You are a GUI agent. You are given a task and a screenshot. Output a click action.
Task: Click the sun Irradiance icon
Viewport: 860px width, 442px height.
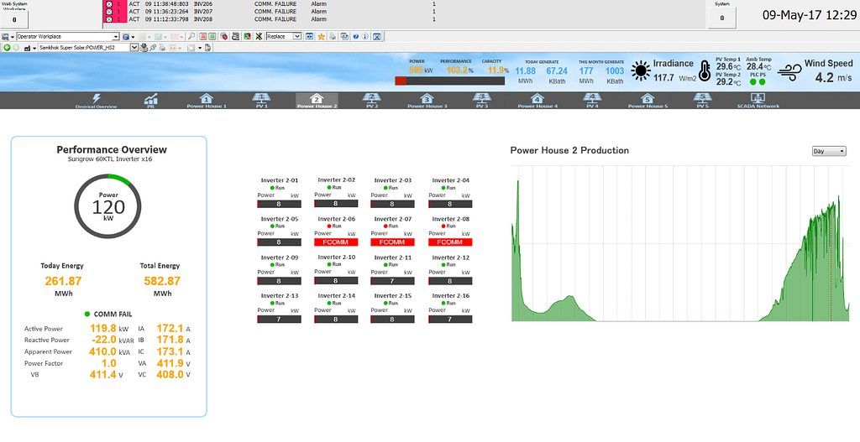click(x=641, y=71)
